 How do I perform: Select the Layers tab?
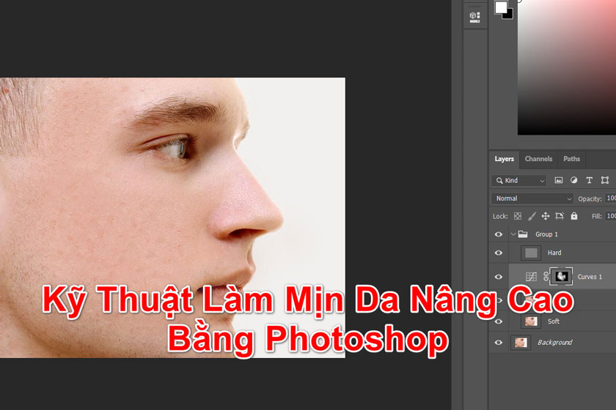pos(504,159)
